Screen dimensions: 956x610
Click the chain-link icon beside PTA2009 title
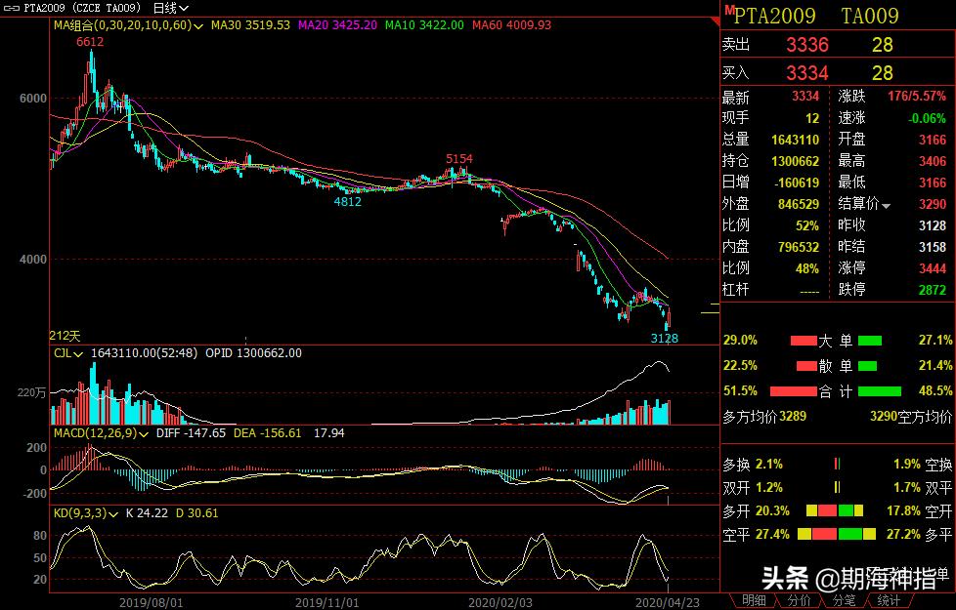pyautogui.click(x=12, y=8)
